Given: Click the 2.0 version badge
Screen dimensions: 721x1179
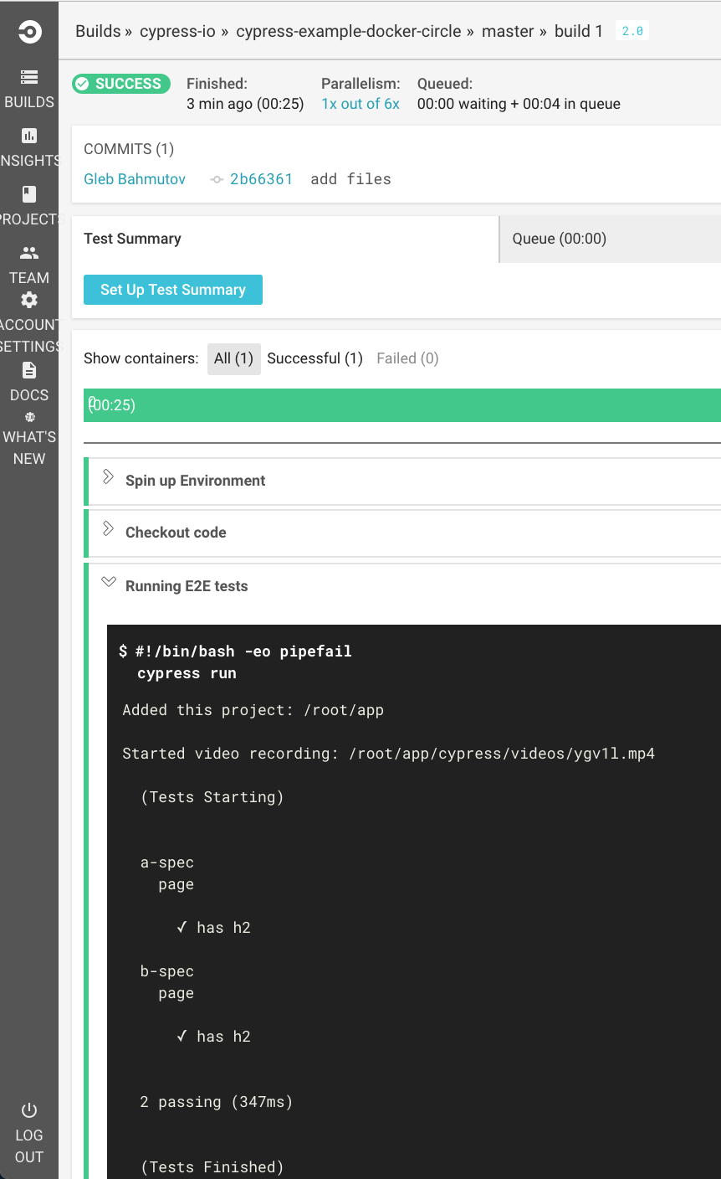Looking at the screenshot, I should coord(632,31).
